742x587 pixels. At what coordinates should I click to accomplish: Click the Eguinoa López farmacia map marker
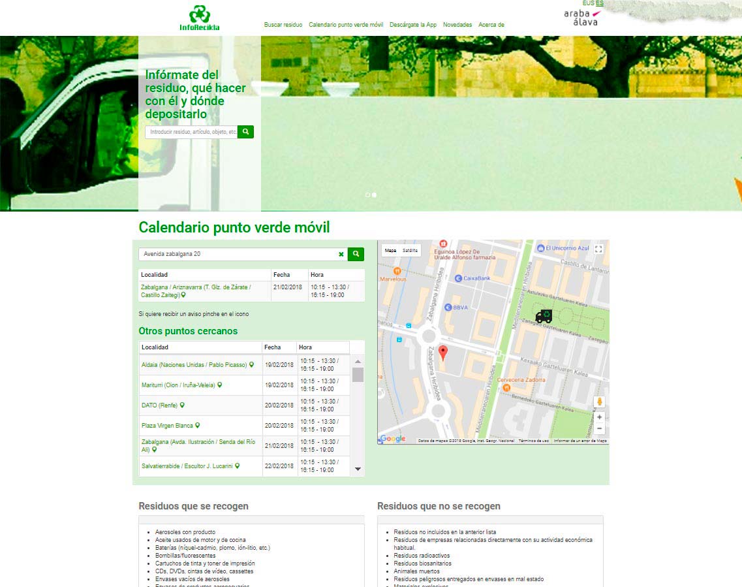[x=443, y=244]
